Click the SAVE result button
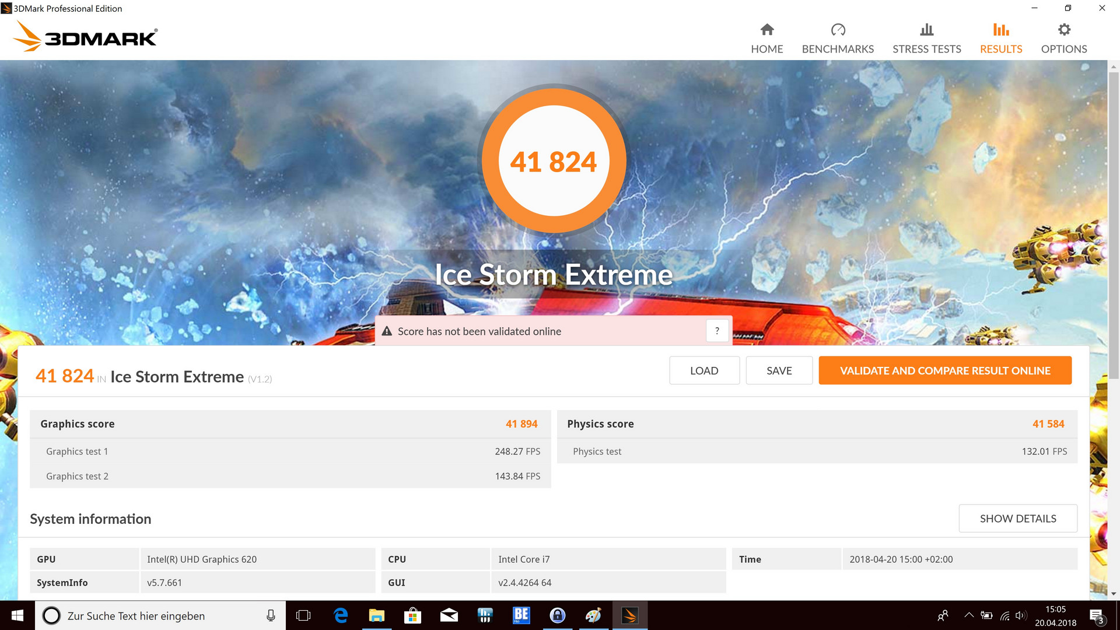Image resolution: width=1120 pixels, height=630 pixels. pyautogui.click(x=779, y=370)
